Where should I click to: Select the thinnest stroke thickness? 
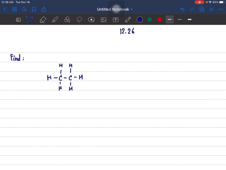pyautogui.click(x=180, y=19)
